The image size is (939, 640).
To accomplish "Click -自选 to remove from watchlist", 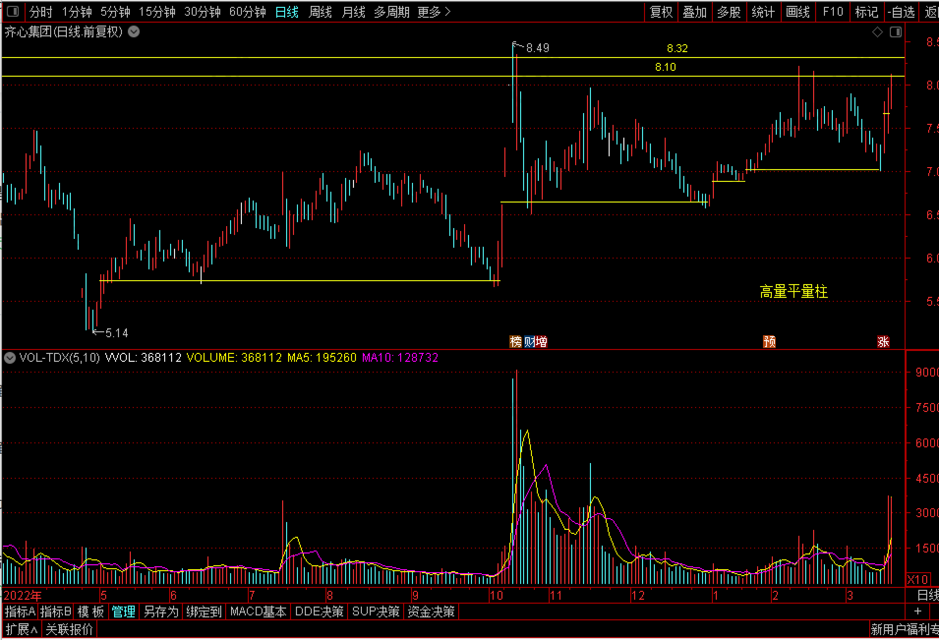I will click(x=901, y=12).
